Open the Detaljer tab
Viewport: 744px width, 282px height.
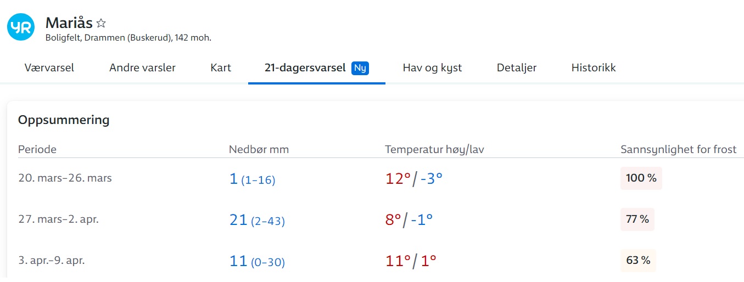517,68
